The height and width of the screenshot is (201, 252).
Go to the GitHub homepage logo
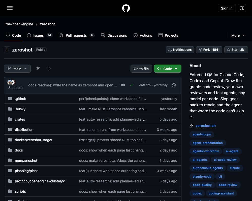click(126, 8)
